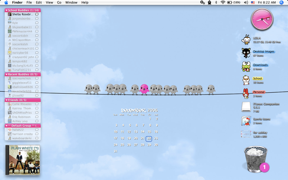Click the Plain White T's album artwork
Viewport: 288px width, 180px height.
tap(23, 160)
